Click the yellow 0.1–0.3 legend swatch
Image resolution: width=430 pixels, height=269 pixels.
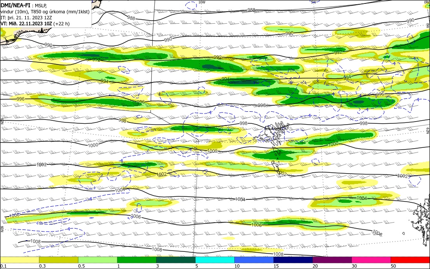click(19, 260)
